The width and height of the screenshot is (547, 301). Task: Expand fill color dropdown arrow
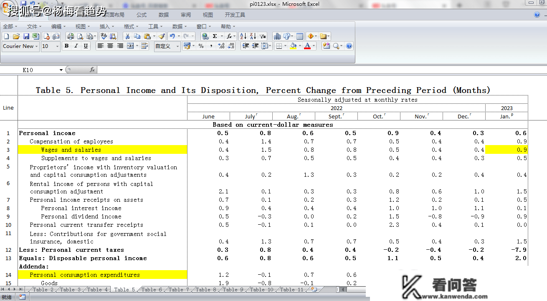pos(300,46)
